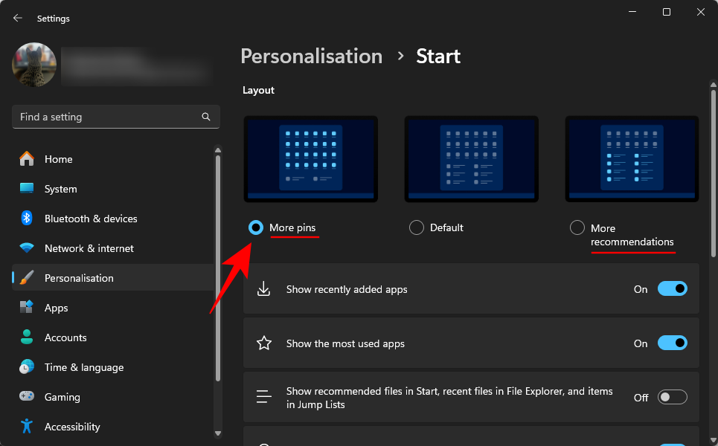Disable Show the most used apps

tap(672, 343)
